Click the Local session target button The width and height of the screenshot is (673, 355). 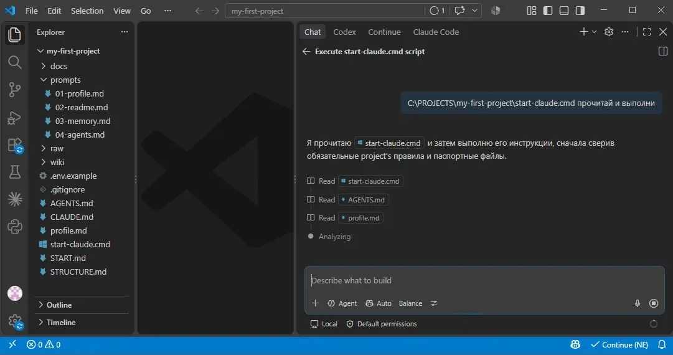click(324, 324)
